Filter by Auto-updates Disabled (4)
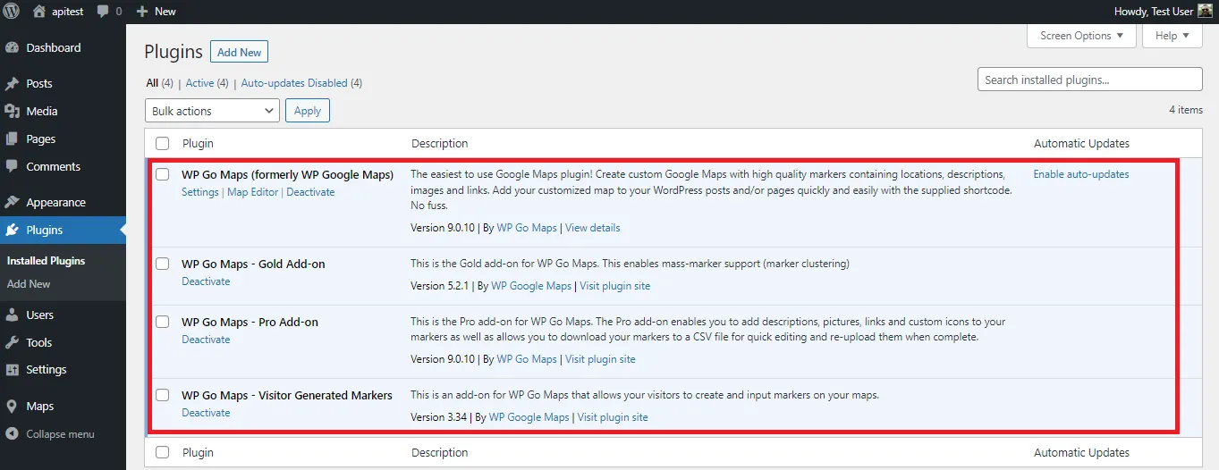This screenshot has width=1219, height=470. 301,83
